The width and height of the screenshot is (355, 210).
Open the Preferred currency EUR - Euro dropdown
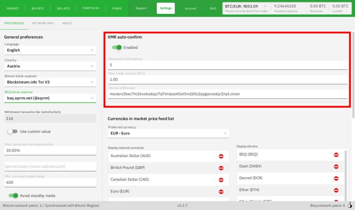(168, 133)
